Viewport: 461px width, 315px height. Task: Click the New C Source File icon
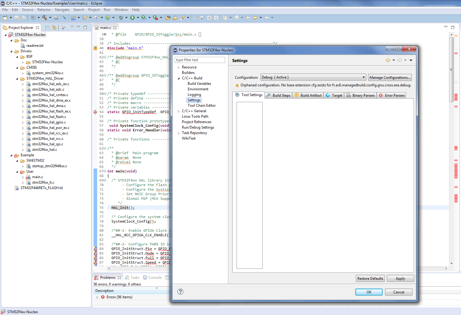97,18
